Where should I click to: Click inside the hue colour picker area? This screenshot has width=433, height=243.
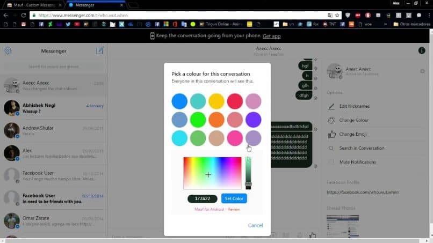tap(212, 173)
